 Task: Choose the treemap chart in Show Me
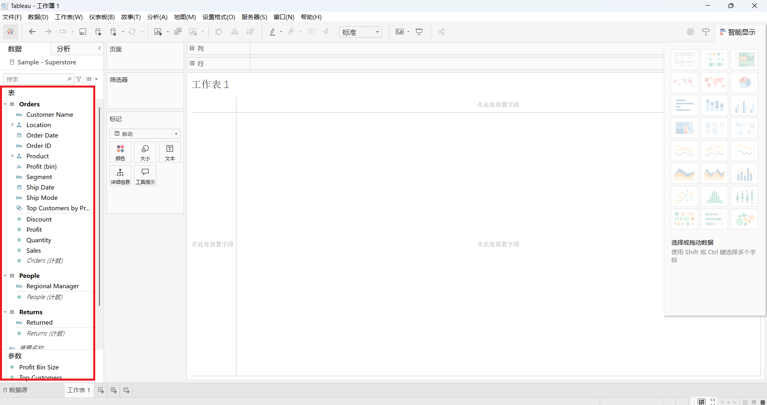[684, 128]
